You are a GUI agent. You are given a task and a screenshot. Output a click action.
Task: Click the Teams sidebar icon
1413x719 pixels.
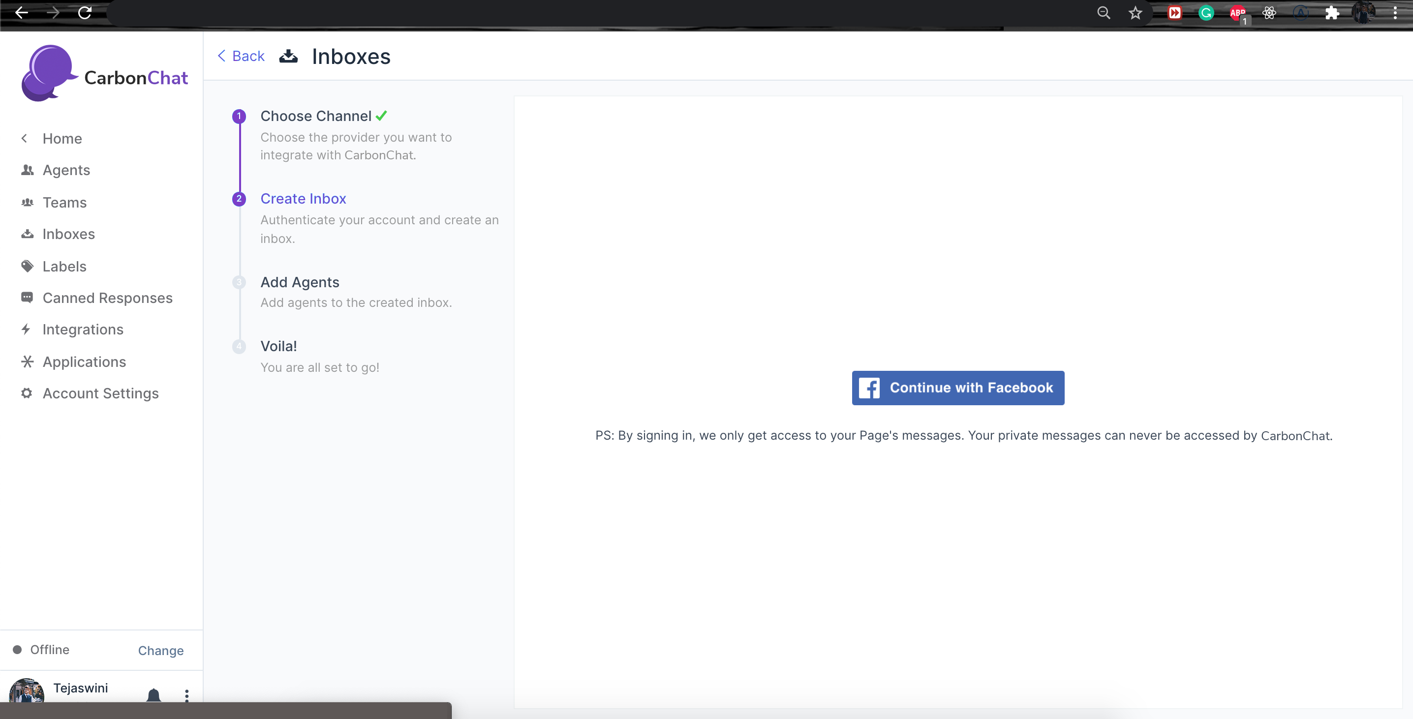(28, 203)
